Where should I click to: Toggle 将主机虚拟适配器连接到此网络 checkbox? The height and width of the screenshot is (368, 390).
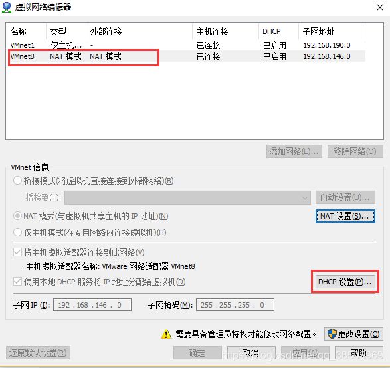coord(17,252)
